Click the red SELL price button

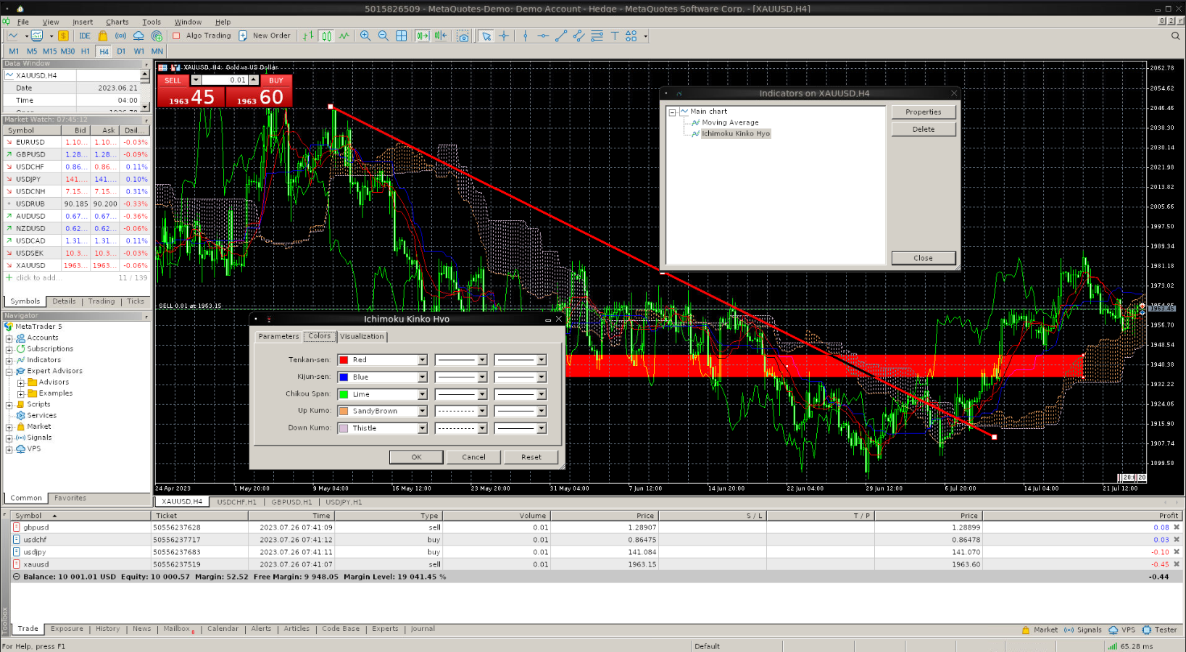tap(191, 97)
